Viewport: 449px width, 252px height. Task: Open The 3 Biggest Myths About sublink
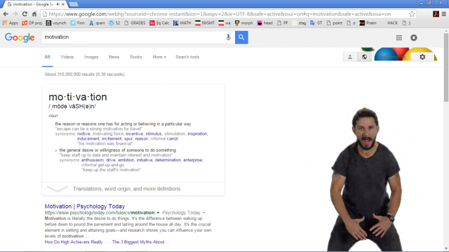pyautogui.click(x=141, y=242)
